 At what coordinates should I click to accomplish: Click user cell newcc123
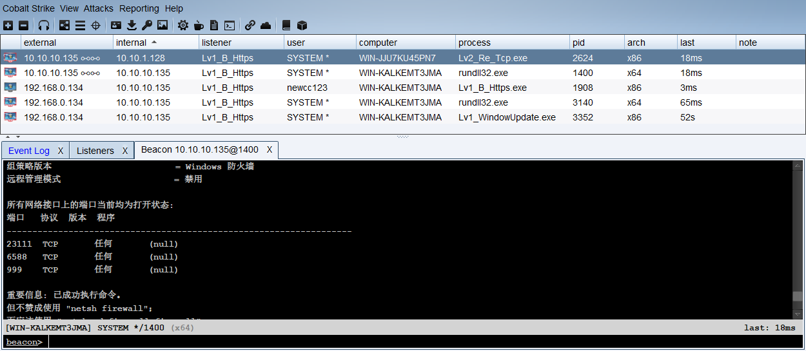307,88
